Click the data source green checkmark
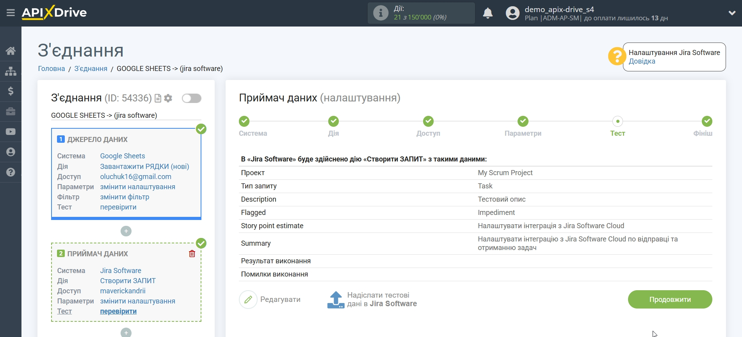Screen dimensions: 742x337 201,129
